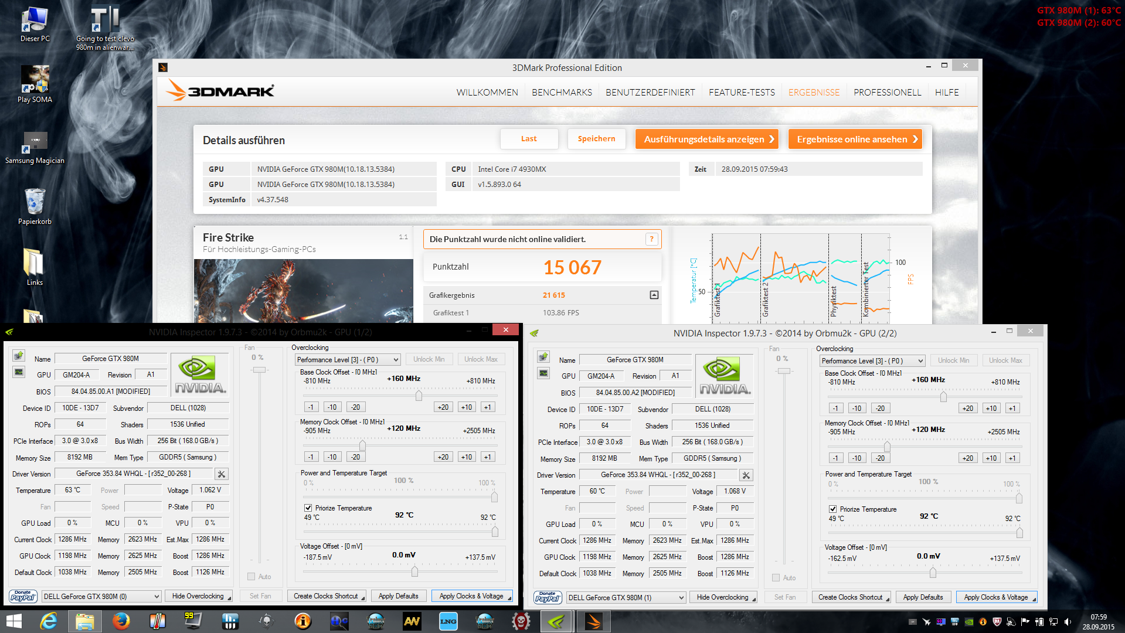Click -10 under Memory Clock Offset in GPU (2/2)
The width and height of the screenshot is (1125, 633).
click(857, 458)
